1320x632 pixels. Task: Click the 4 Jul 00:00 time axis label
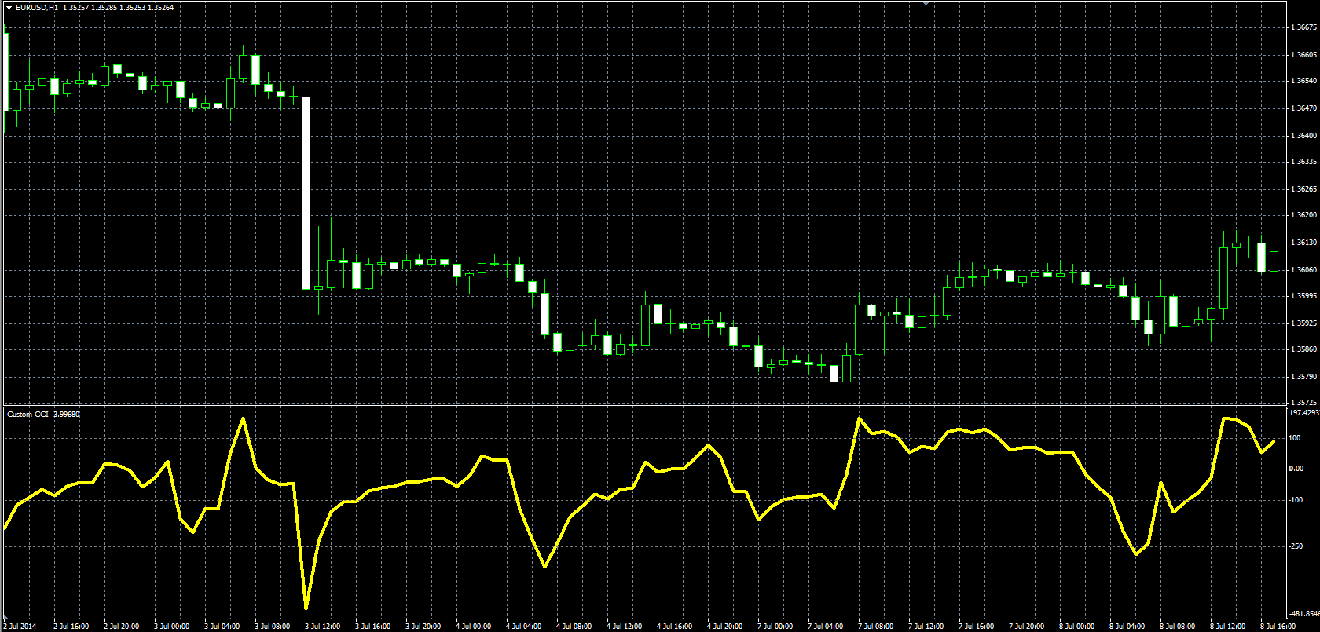click(x=473, y=627)
